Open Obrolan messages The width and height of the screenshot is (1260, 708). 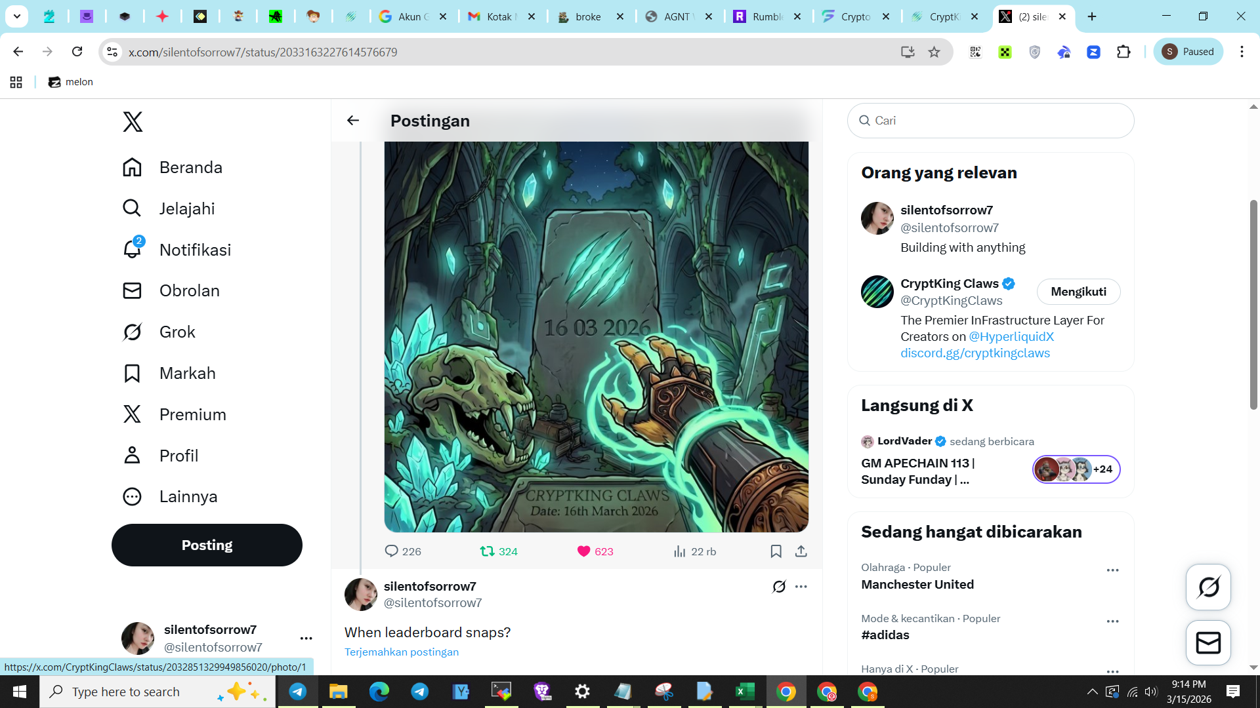click(171, 290)
